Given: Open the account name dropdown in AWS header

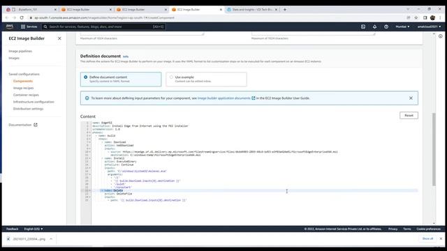Looking at the screenshot, I should pyautogui.click(x=429, y=26).
